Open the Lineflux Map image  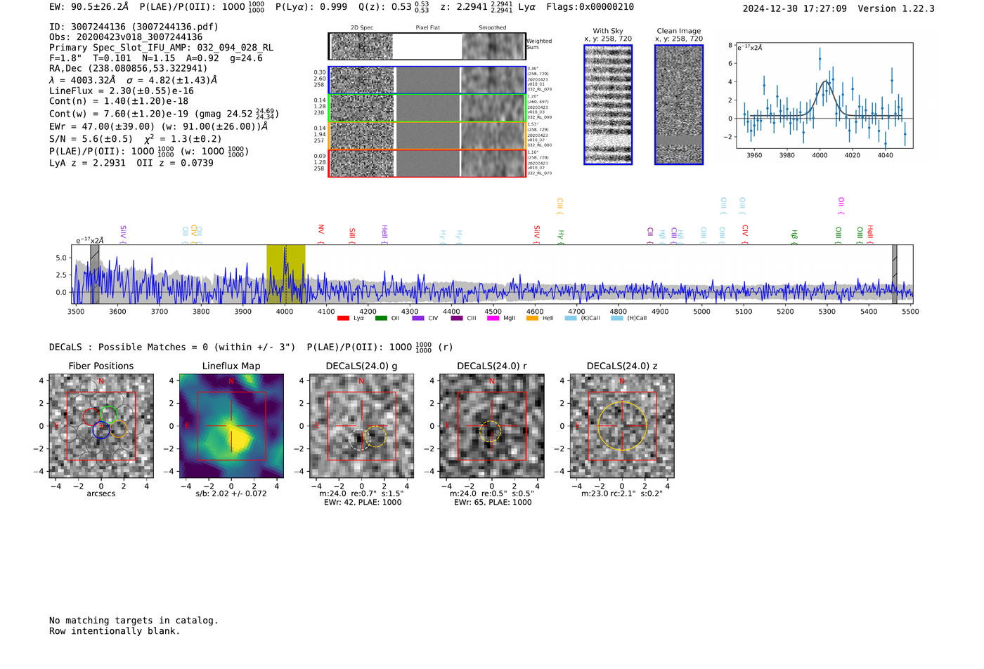pyautogui.click(x=231, y=426)
